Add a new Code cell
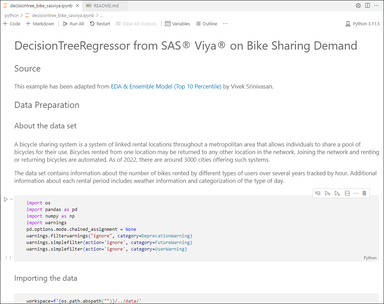Viewport: 384px width, 304px height. (11, 24)
